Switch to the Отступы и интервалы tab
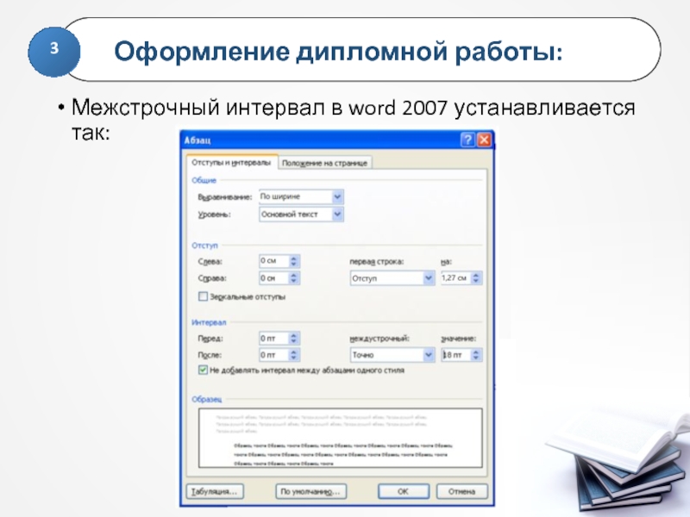This screenshot has width=690, height=517. coord(231,162)
